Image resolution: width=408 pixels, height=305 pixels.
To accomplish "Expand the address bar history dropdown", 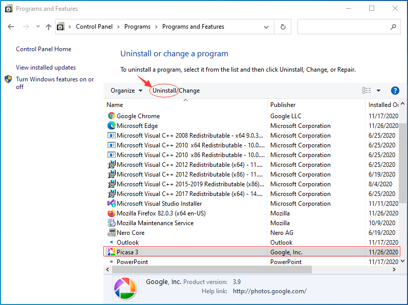I will coord(266,27).
